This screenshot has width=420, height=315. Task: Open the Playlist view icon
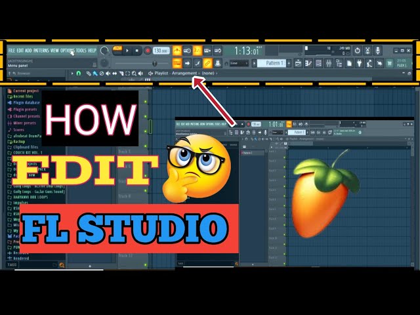click(298, 64)
